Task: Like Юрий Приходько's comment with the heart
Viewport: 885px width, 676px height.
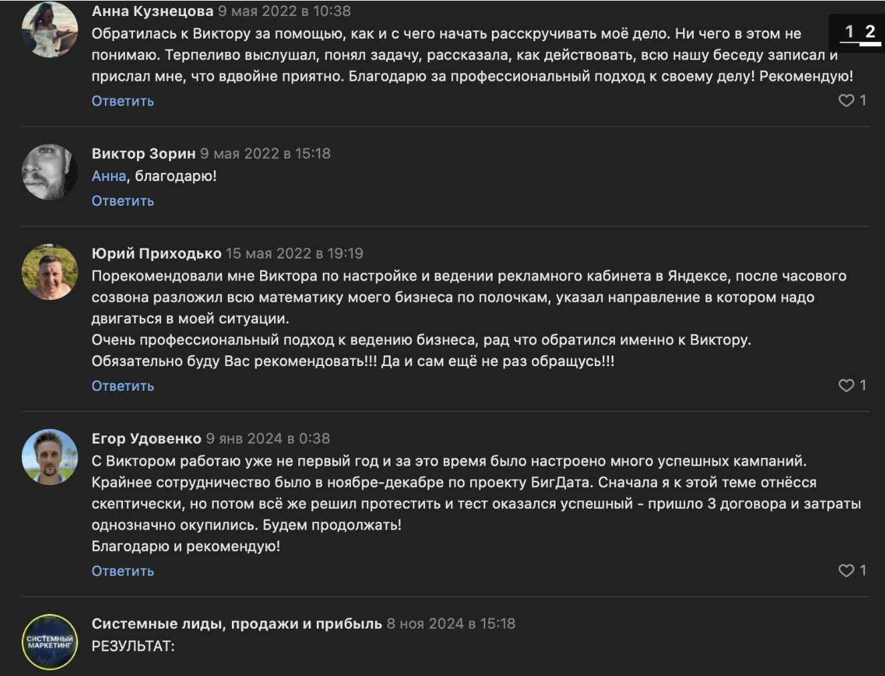Action: [x=846, y=385]
